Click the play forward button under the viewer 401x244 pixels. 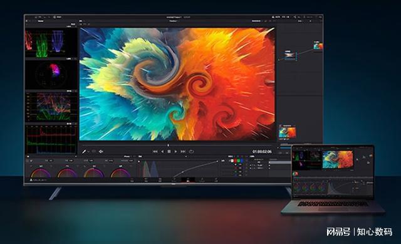[x=175, y=152]
